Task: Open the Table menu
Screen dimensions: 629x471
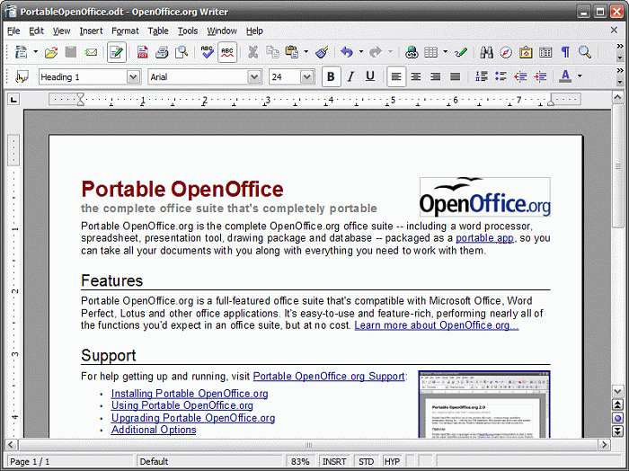Action: tap(158, 31)
